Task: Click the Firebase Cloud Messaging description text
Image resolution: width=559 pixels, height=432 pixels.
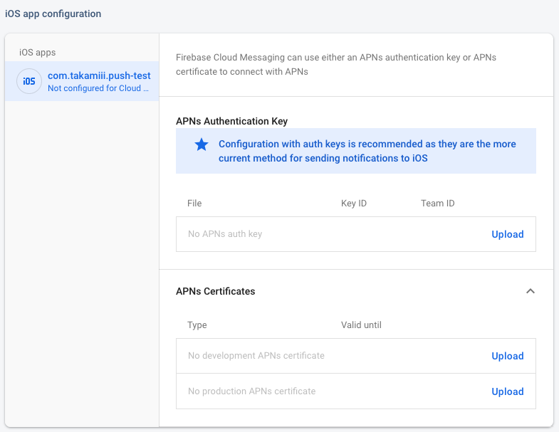Action: pos(336,65)
